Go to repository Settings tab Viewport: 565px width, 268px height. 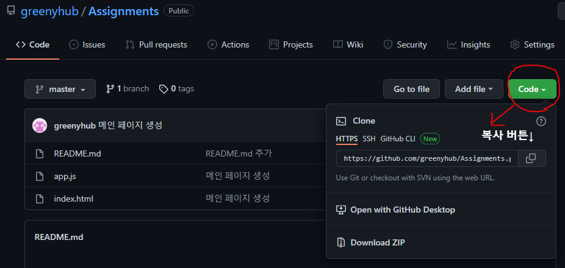click(x=532, y=44)
